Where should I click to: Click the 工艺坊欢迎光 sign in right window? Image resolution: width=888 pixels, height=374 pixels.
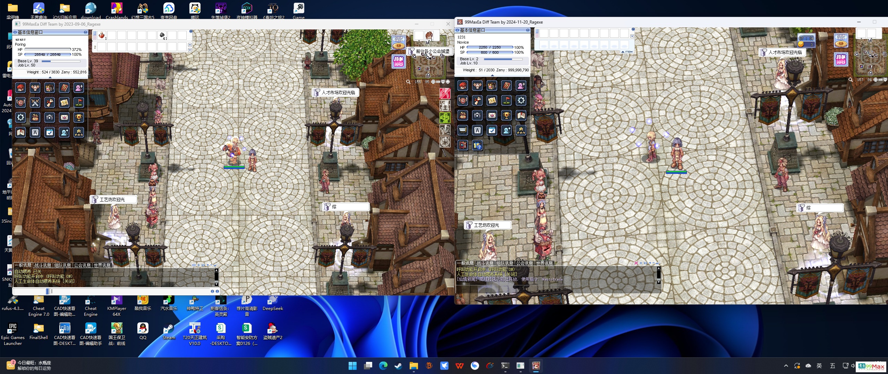(486, 225)
